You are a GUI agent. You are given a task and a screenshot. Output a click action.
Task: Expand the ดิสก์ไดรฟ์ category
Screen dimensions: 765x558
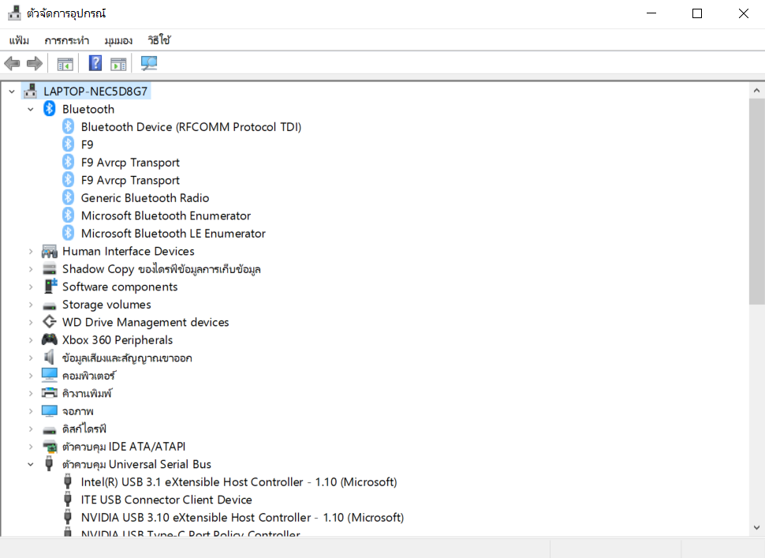point(31,429)
